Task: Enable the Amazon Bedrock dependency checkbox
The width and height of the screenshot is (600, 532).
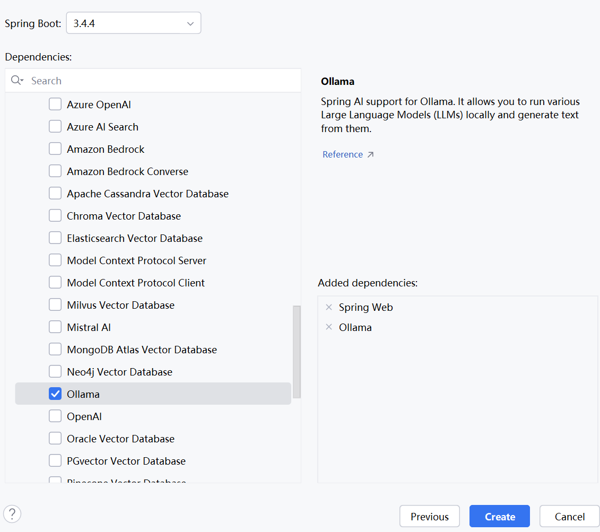Action: pyautogui.click(x=55, y=149)
